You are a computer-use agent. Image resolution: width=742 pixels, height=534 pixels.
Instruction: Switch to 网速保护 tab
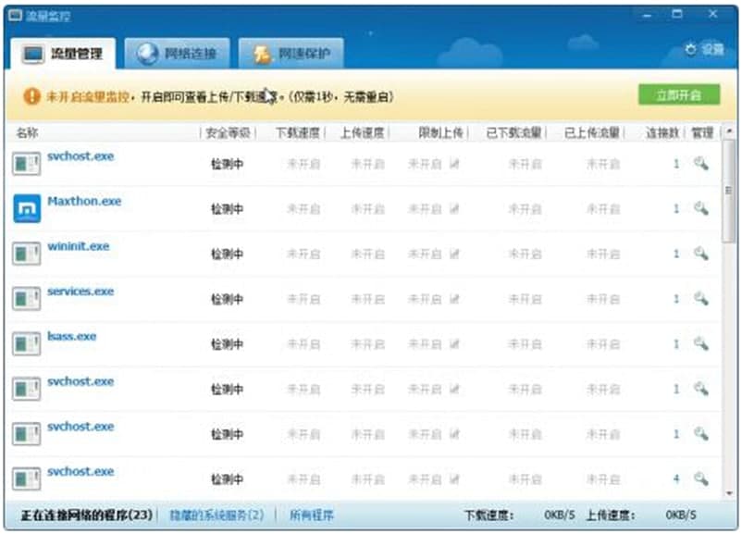[x=291, y=54]
